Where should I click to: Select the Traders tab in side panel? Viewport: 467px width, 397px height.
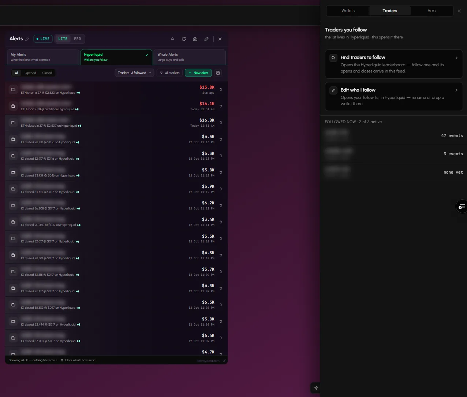point(390,11)
